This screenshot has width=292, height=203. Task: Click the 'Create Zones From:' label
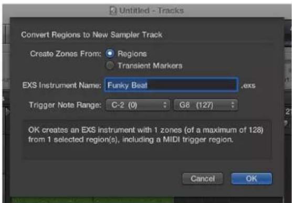point(65,54)
